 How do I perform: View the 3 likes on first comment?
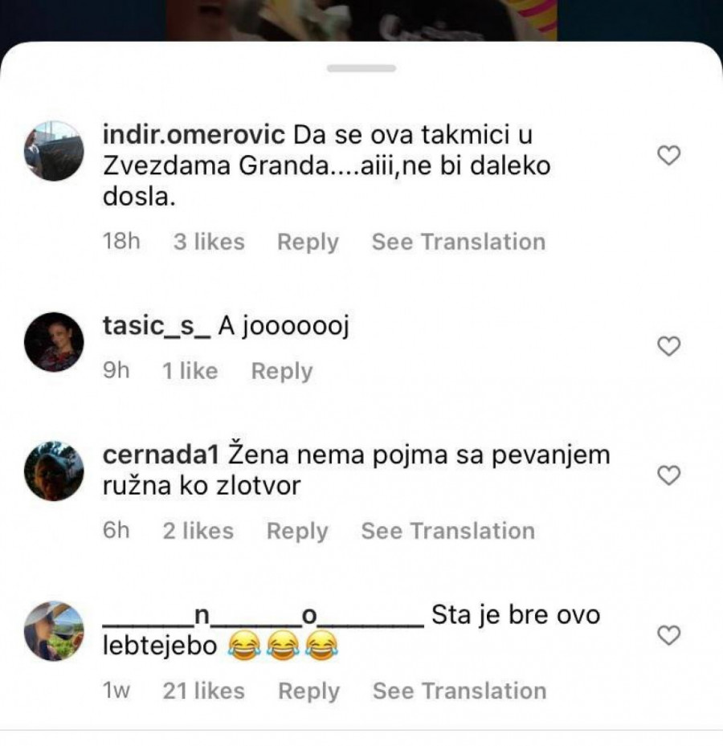[209, 242]
